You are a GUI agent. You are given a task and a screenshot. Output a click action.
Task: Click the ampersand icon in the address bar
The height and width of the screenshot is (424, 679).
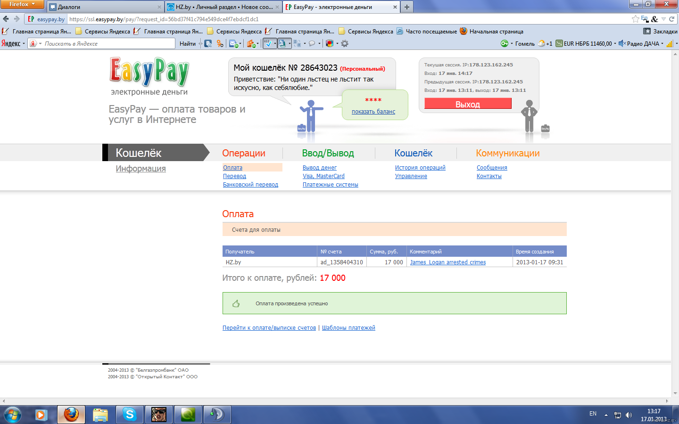pos(654,19)
